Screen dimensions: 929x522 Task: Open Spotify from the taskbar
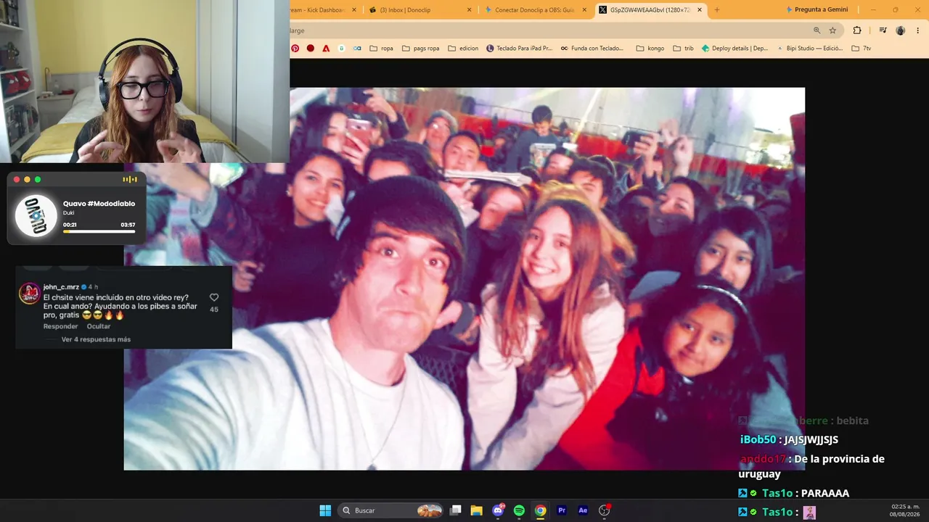519,510
